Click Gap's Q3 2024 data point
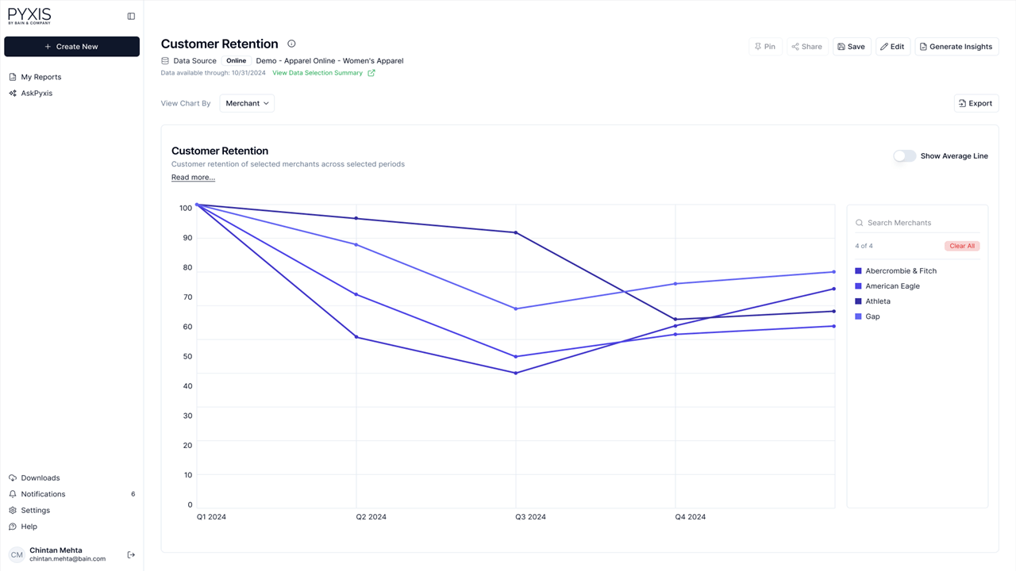 point(516,309)
